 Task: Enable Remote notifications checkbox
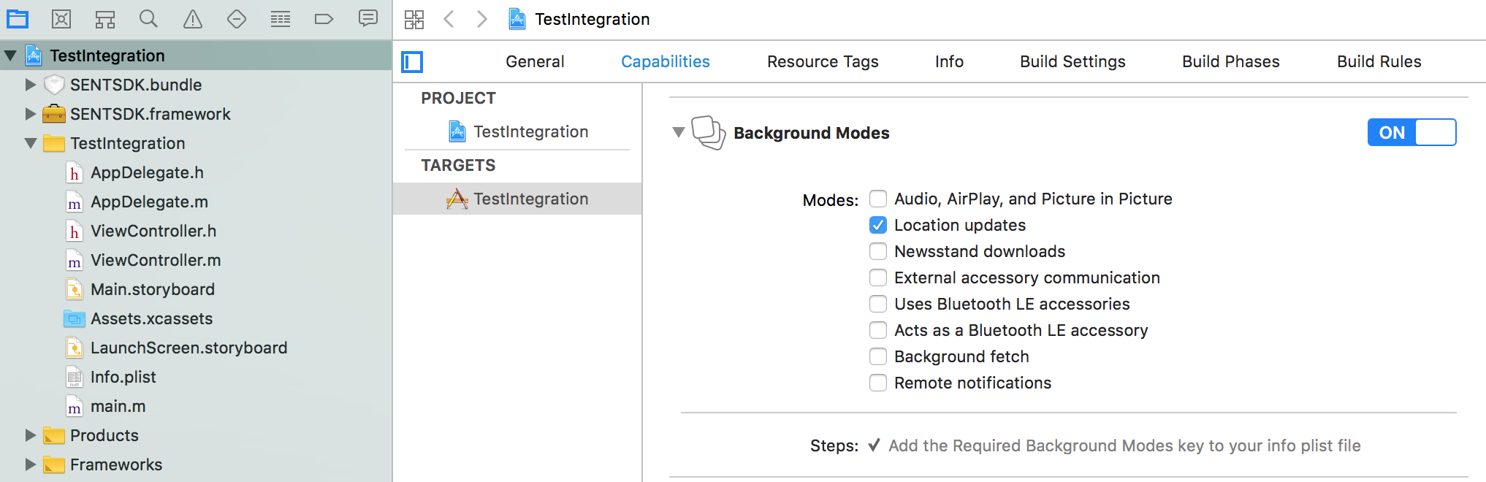point(878,383)
